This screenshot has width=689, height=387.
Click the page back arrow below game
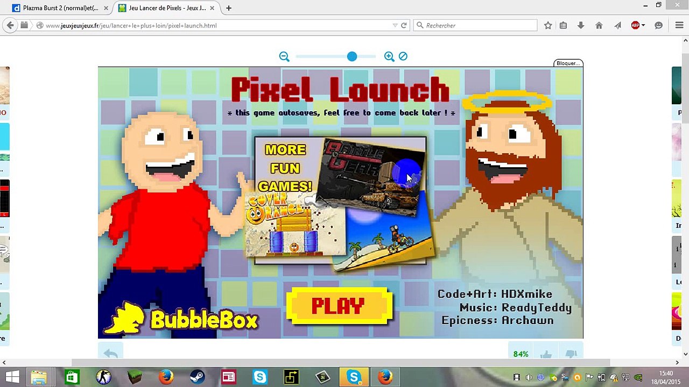pyautogui.click(x=111, y=353)
